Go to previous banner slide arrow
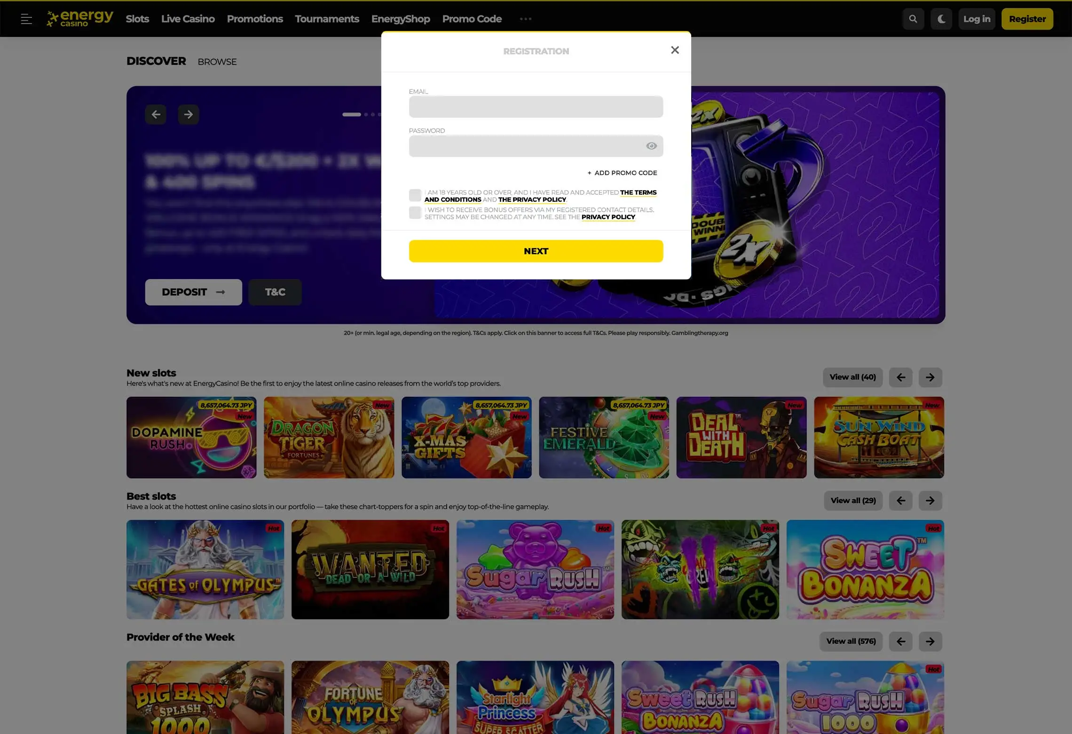The height and width of the screenshot is (734, 1072). (156, 114)
